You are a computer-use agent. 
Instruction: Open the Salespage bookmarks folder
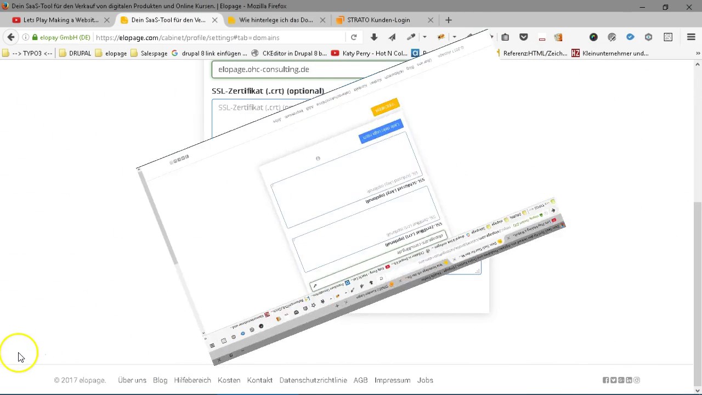149,53
